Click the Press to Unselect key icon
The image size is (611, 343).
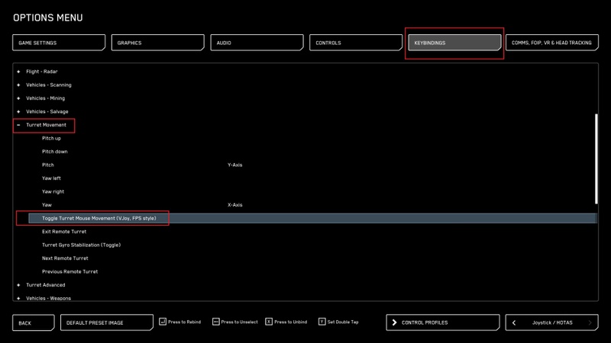[x=216, y=322]
